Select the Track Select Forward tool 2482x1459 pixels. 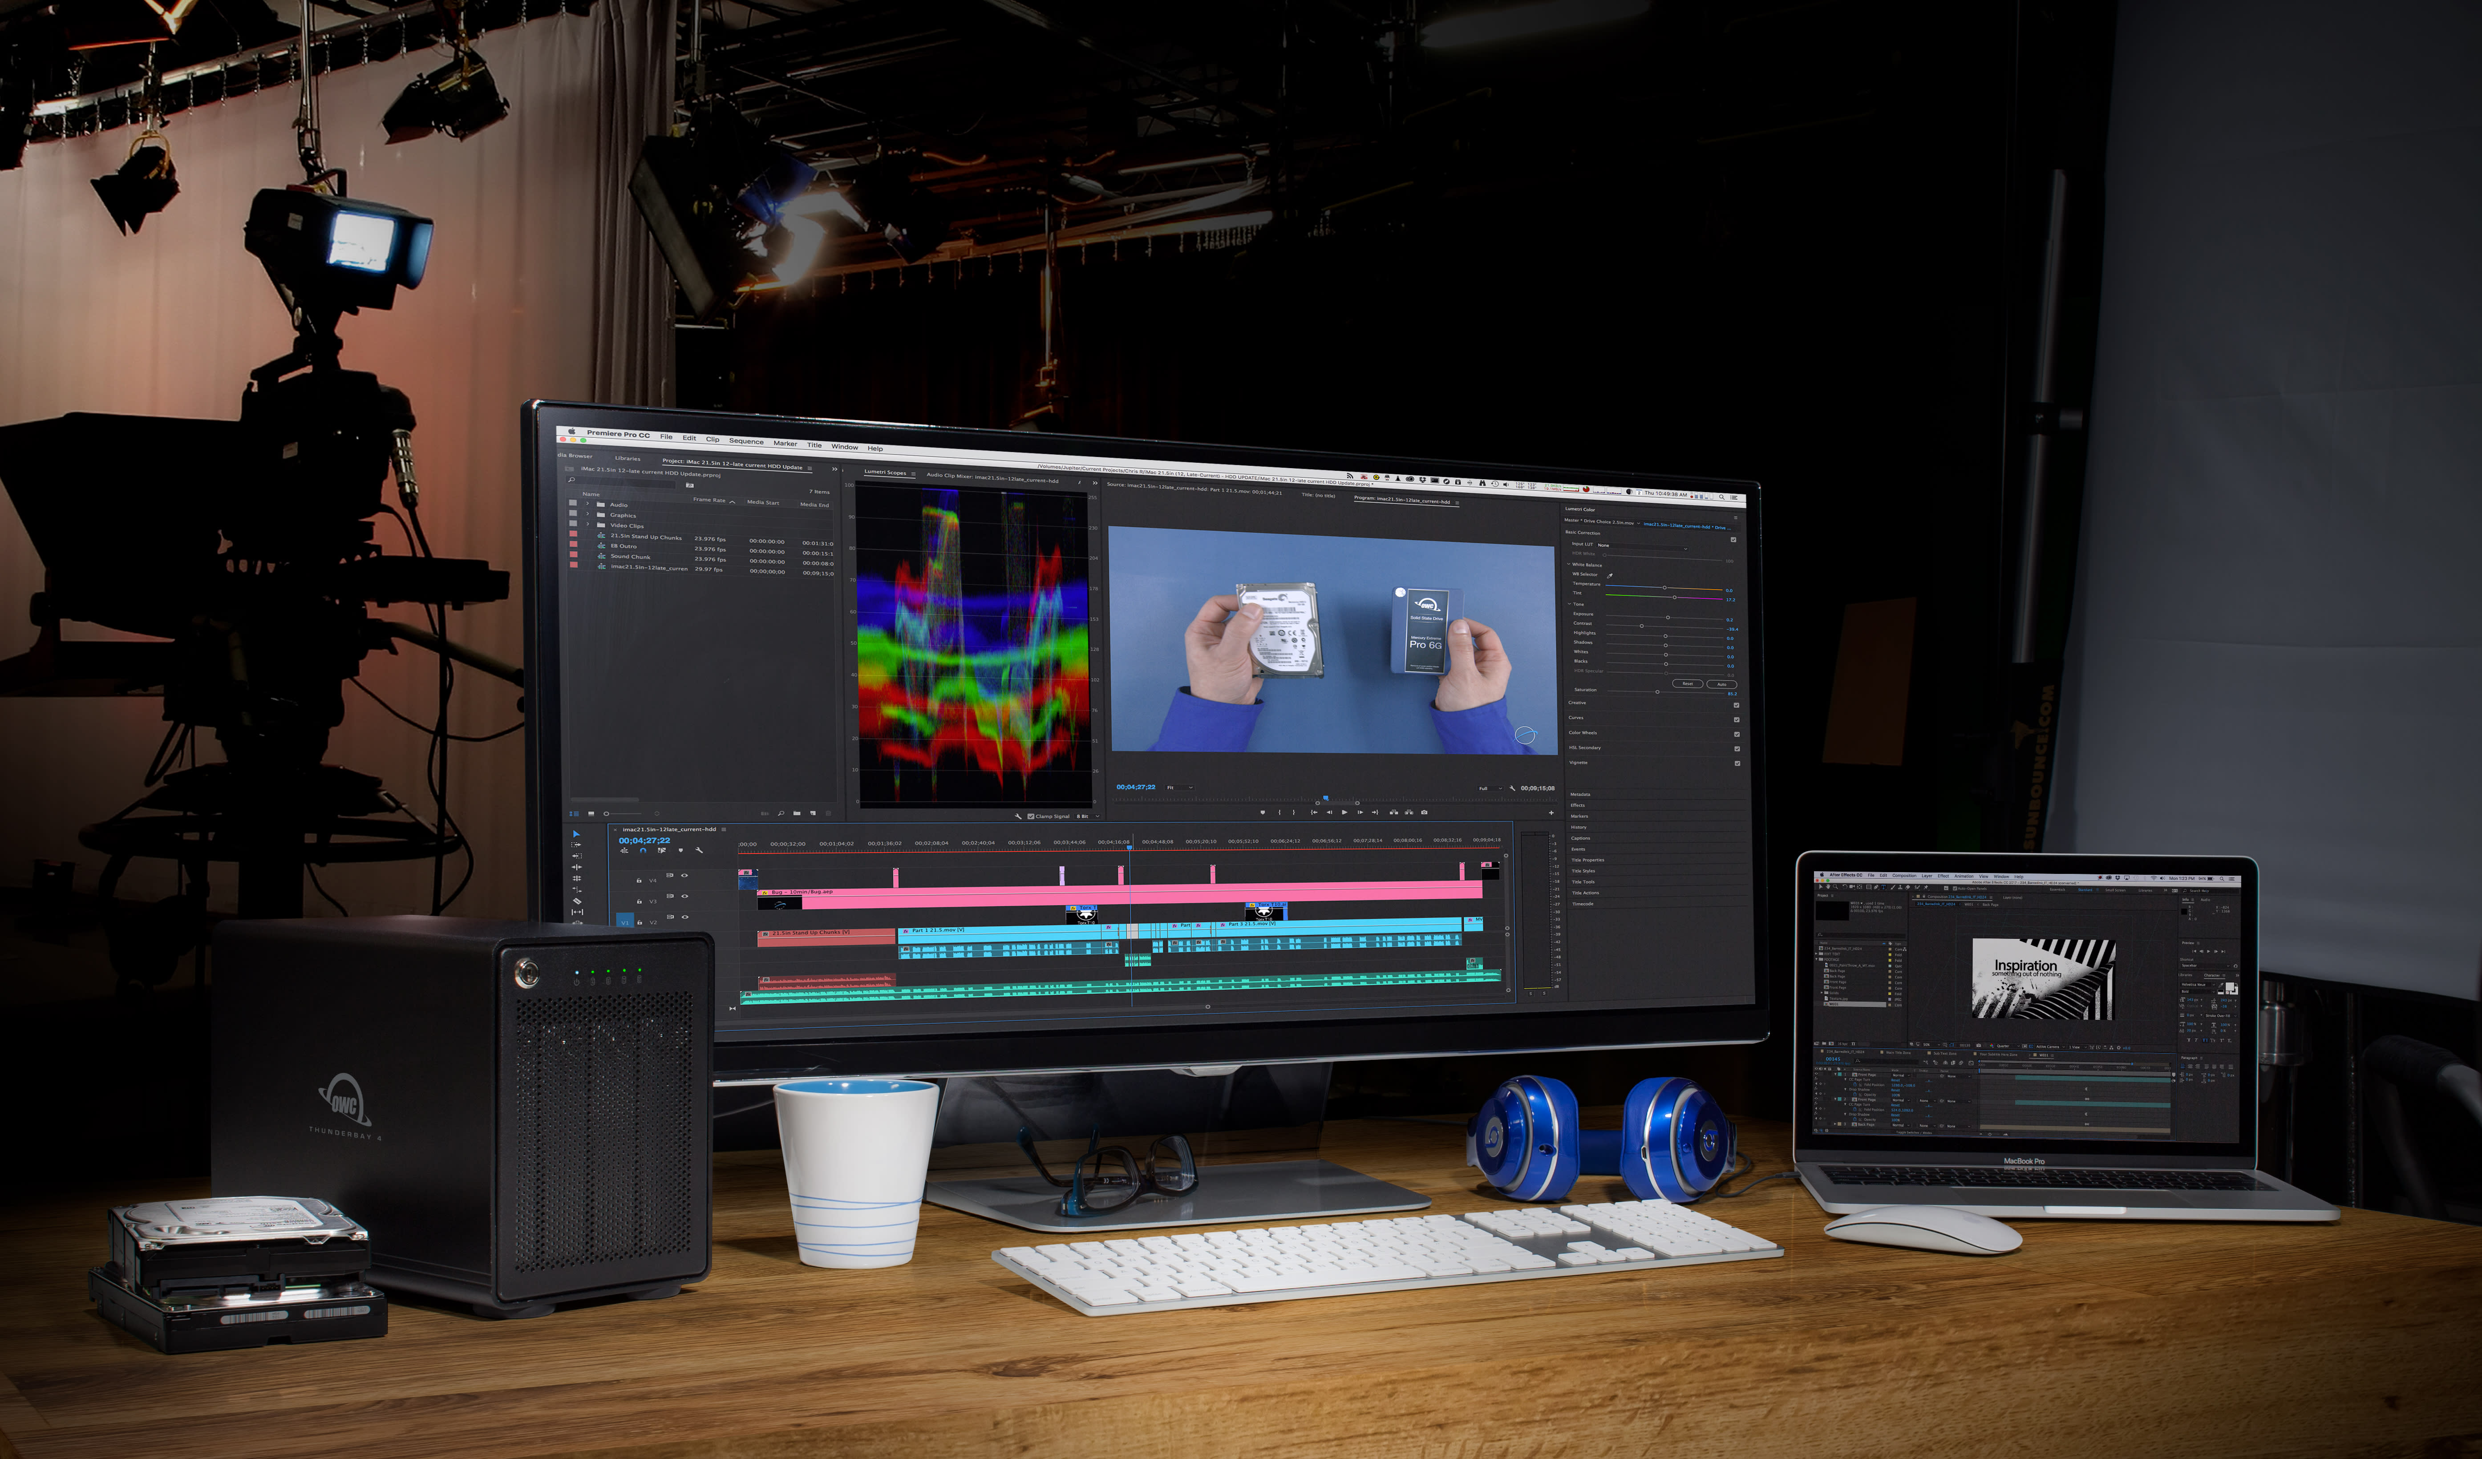(x=576, y=845)
